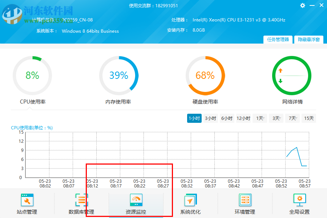Select the 1小时 time range
The image size is (327, 218).
point(194,118)
